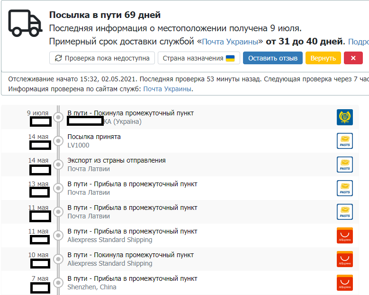Click Проверка пока недоступна button
The width and height of the screenshot is (369, 295).
102,58
